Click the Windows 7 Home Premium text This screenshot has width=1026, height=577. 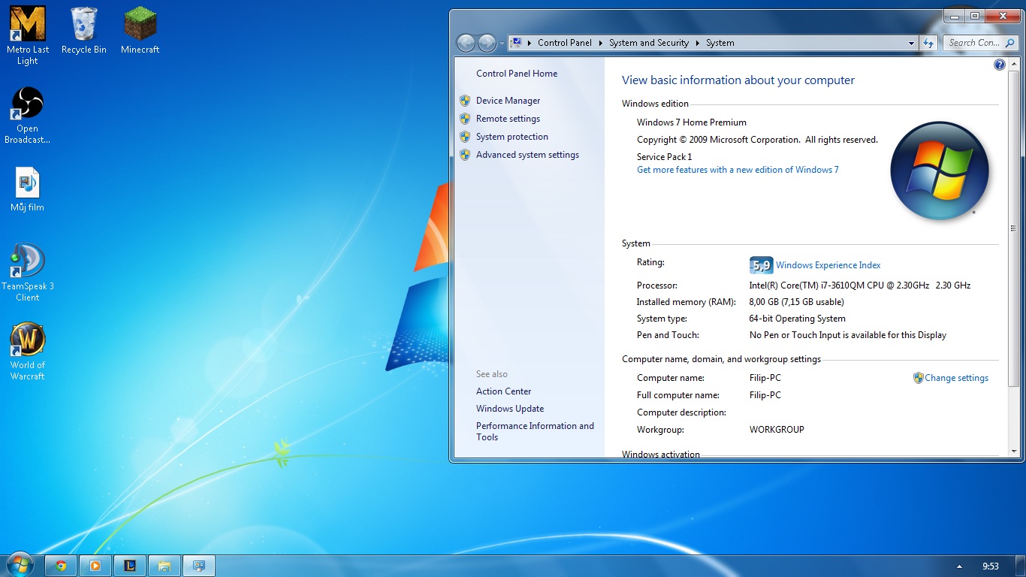coord(691,122)
